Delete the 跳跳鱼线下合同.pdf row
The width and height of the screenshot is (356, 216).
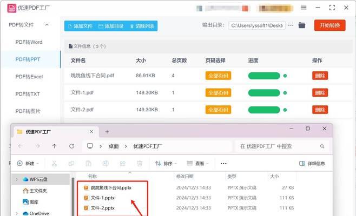pyautogui.click(x=320, y=76)
